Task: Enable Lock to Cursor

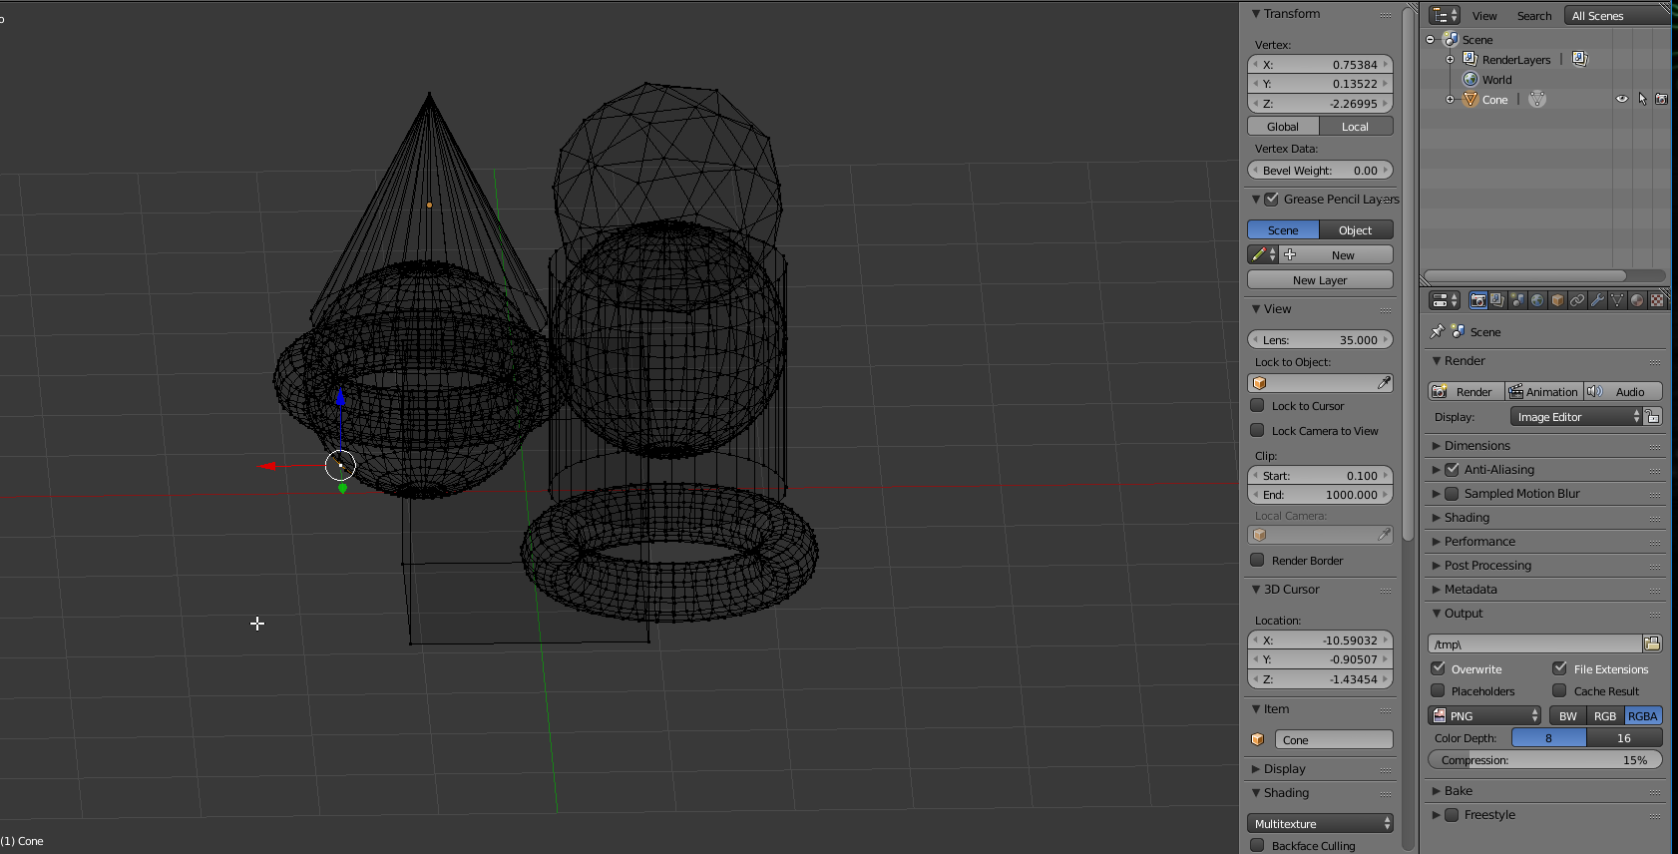Action: click(x=1258, y=405)
